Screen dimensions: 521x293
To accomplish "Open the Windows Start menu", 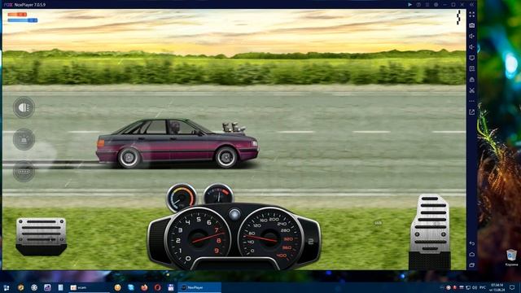I will coord(7,287).
